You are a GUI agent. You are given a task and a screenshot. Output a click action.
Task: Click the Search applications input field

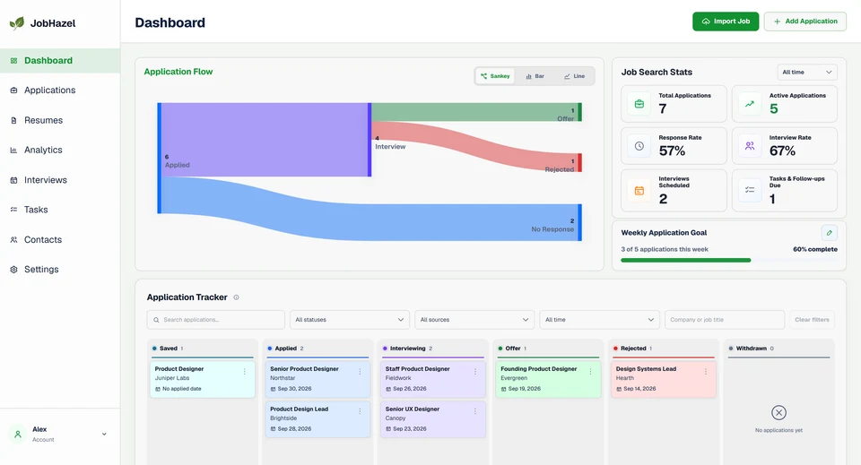(x=216, y=320)
